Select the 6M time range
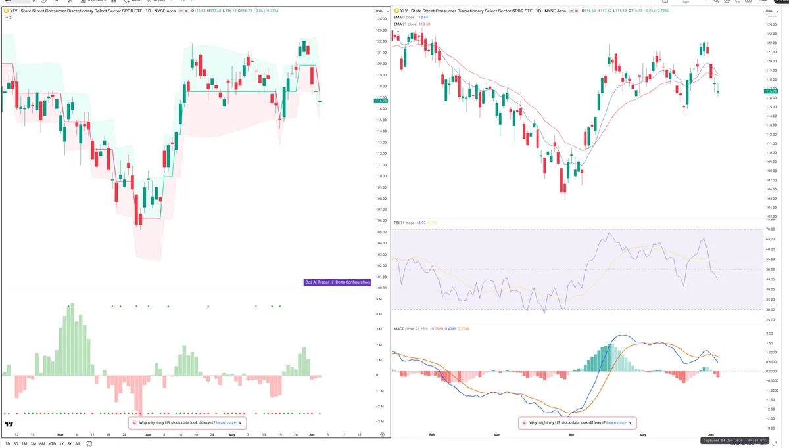 [x=42, y=444]
